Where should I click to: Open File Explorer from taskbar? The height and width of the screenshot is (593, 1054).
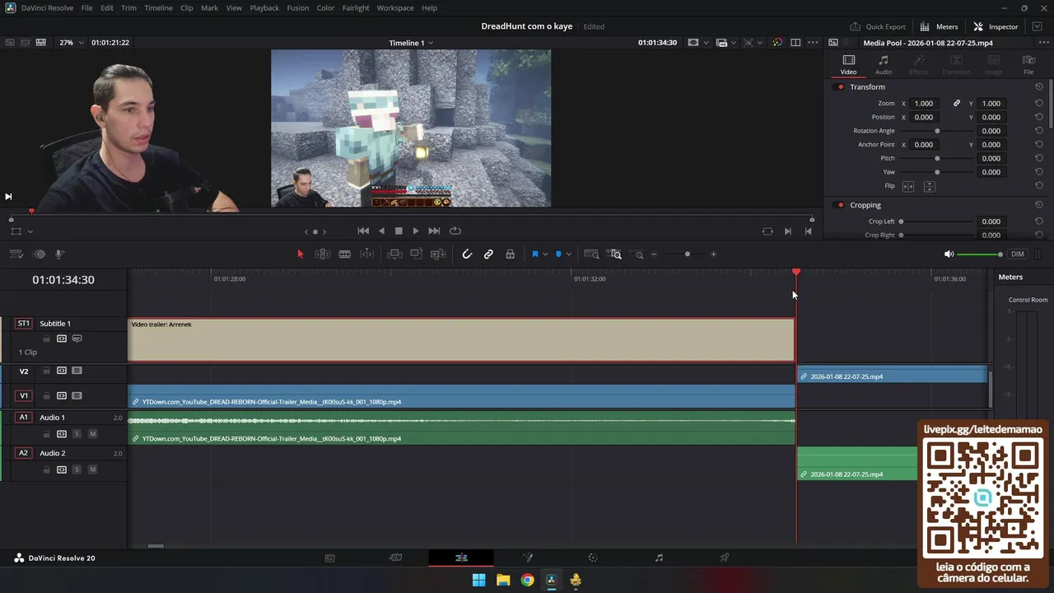[503, 580]
